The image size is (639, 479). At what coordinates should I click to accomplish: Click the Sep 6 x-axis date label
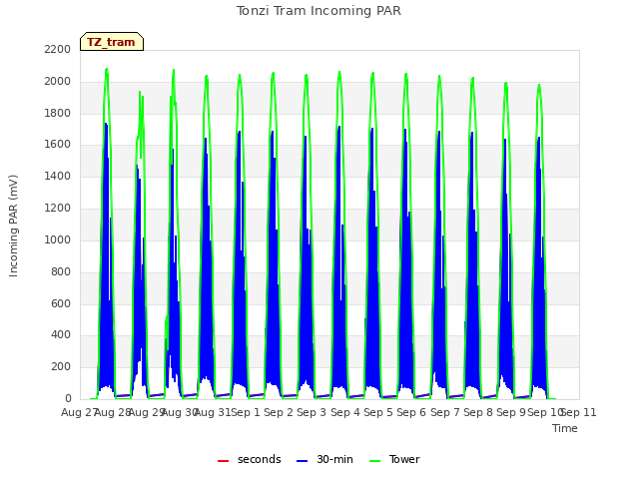[411, 412]
